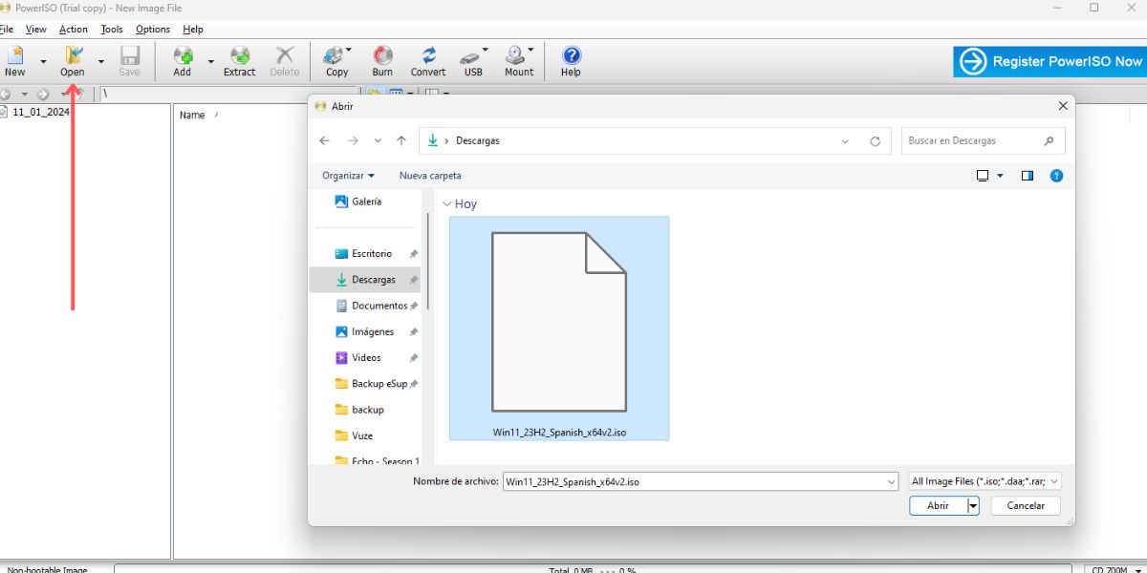This screenshot has width=1147, height=573.
Task: Open the Tools menu
Action: pyautogui.click(x=112, y=30)
